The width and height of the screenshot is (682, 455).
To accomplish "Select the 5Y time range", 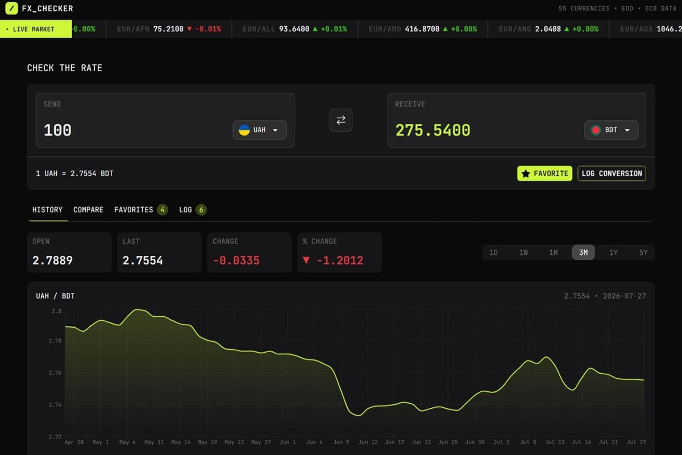I will point(643,253).
